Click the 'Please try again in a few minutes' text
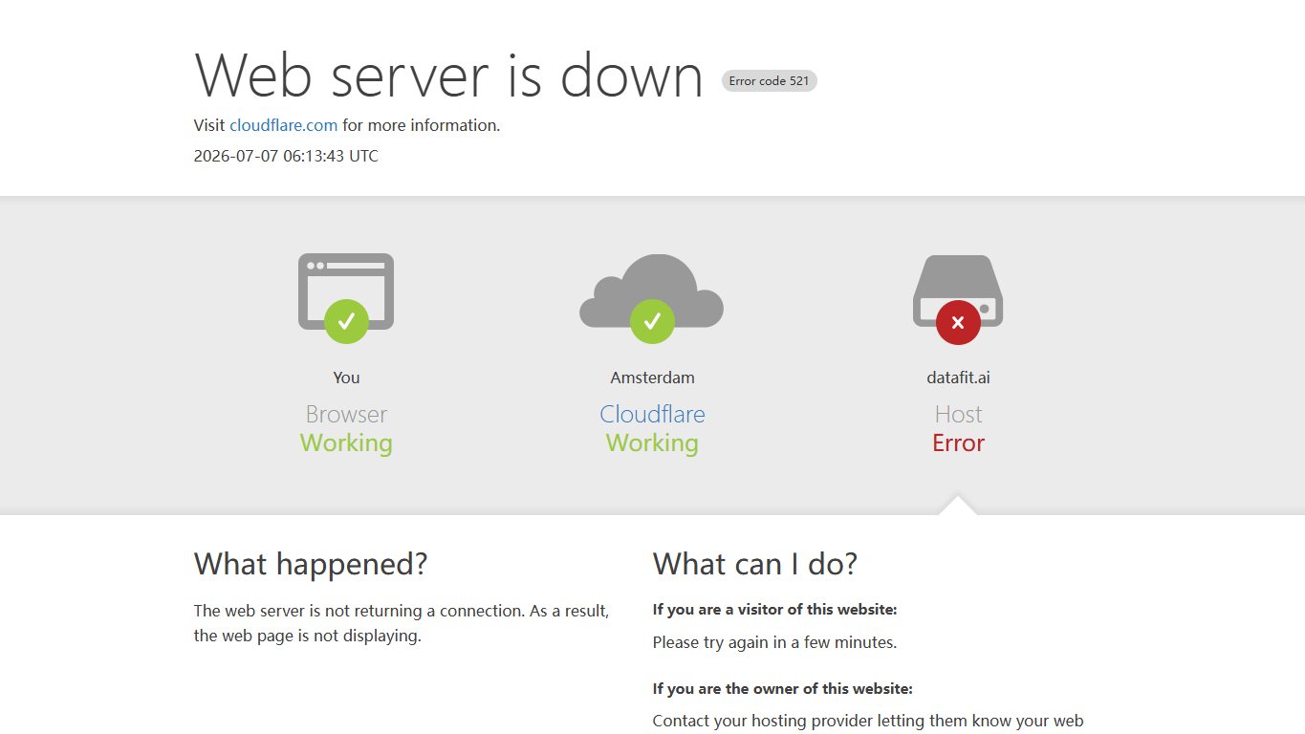This screenshot has height=734, width=1305. (774, 642)
